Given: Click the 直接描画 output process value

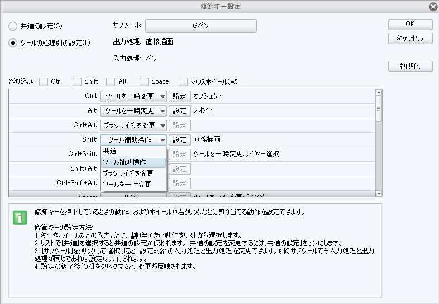Looking at the screenshot, I should pos(160,42).
